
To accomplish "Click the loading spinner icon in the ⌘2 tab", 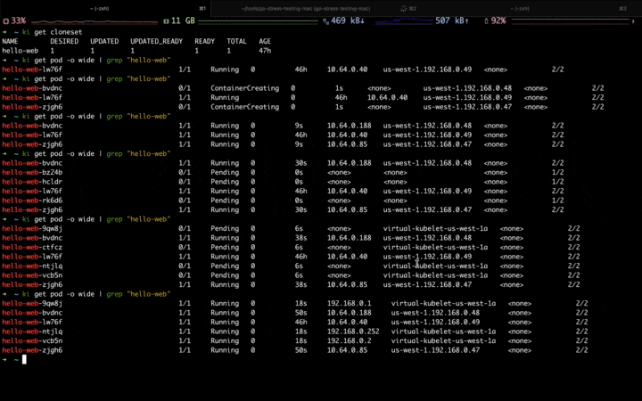I will [403, 8].
